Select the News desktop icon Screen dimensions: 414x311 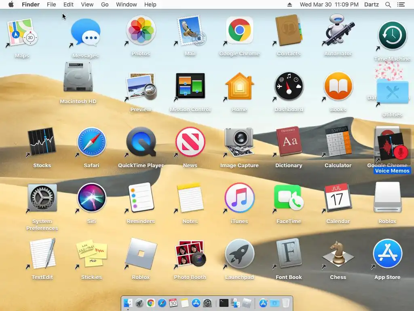point(190,142)
